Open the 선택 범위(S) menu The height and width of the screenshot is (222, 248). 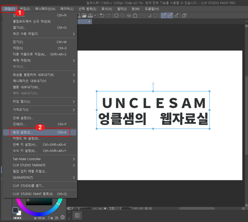[87, 9]
